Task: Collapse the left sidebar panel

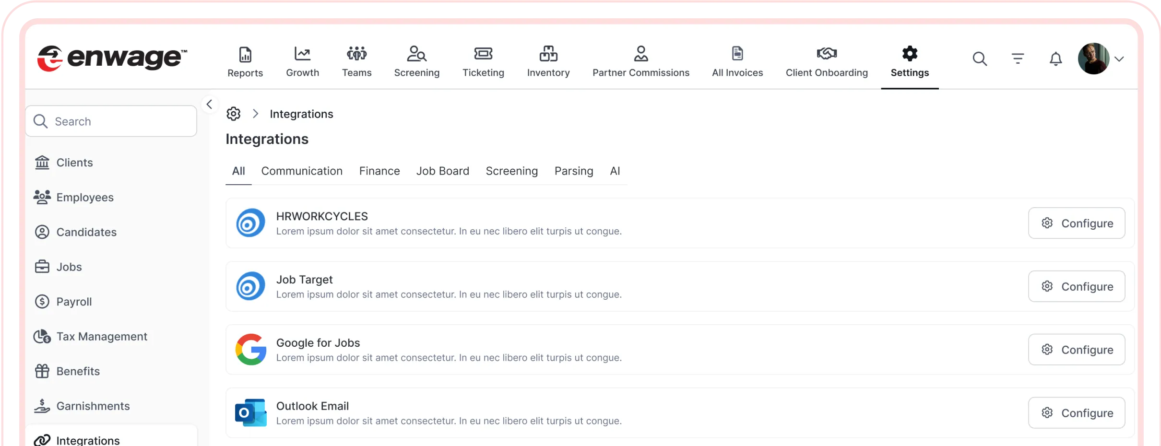Action: pyautogui.click(x=209, y=105)
